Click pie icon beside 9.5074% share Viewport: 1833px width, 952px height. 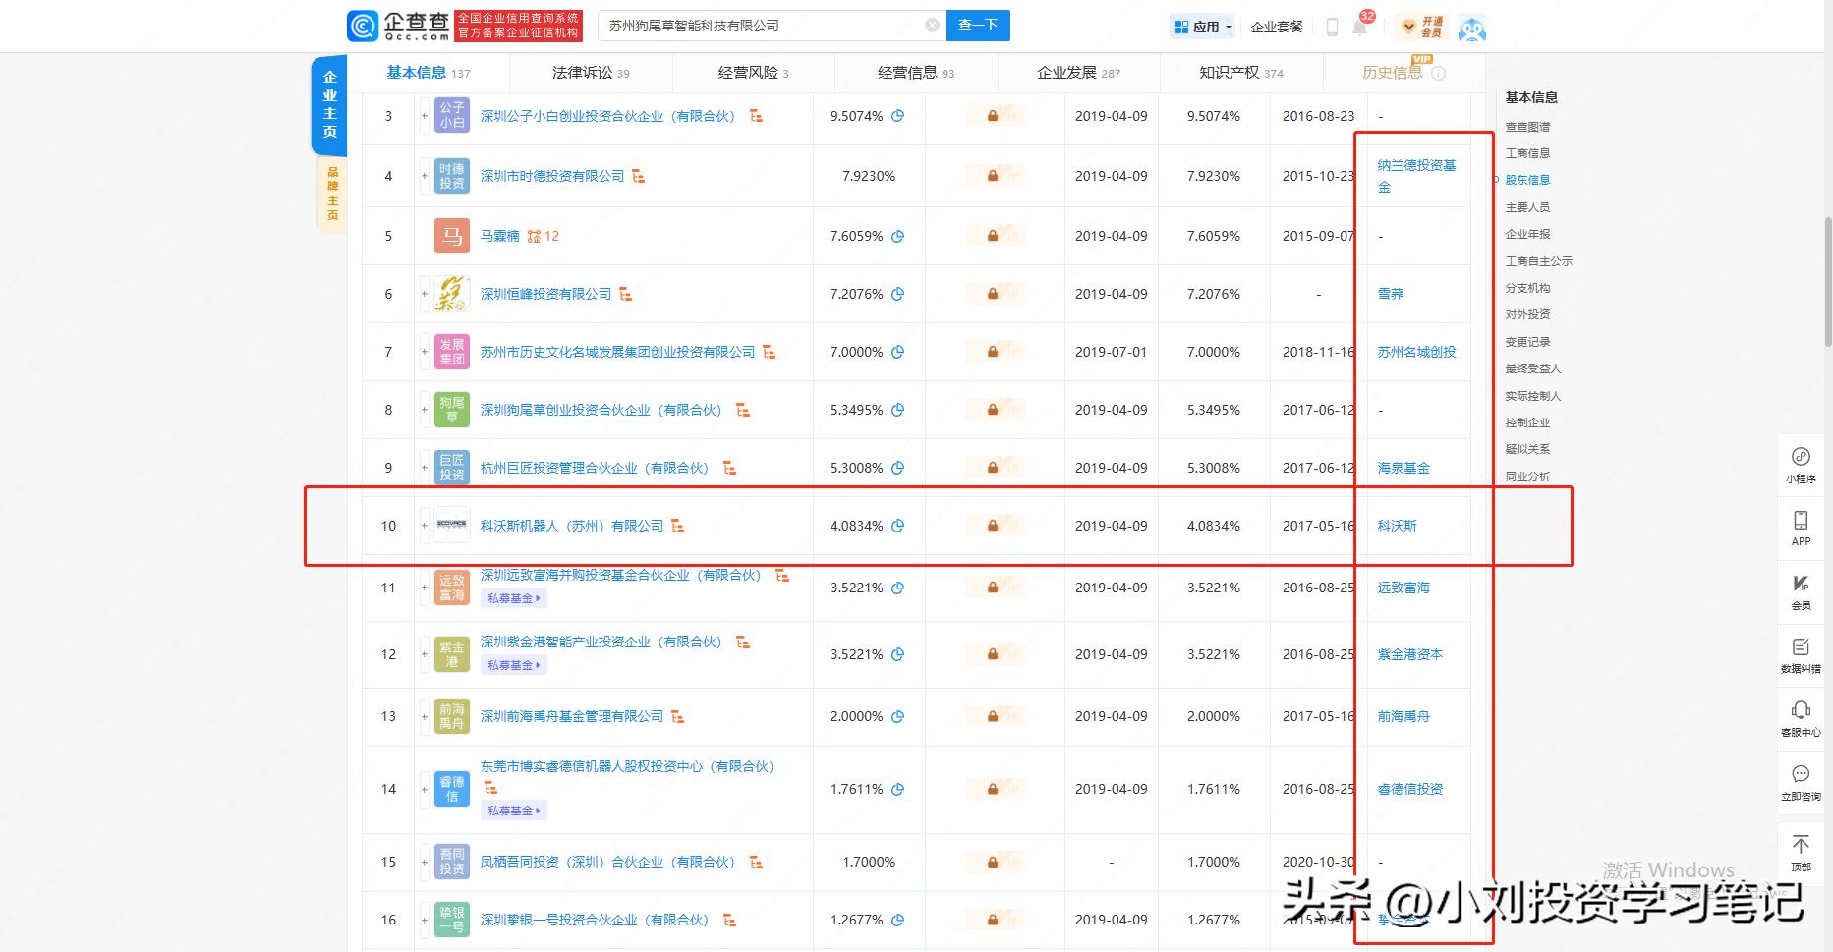coord(897,116)
